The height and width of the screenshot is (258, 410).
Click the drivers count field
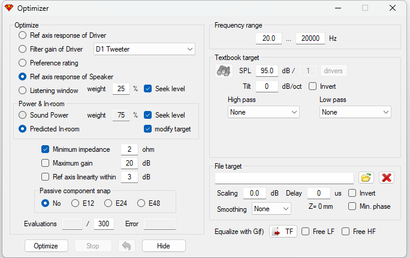(308, 71)
